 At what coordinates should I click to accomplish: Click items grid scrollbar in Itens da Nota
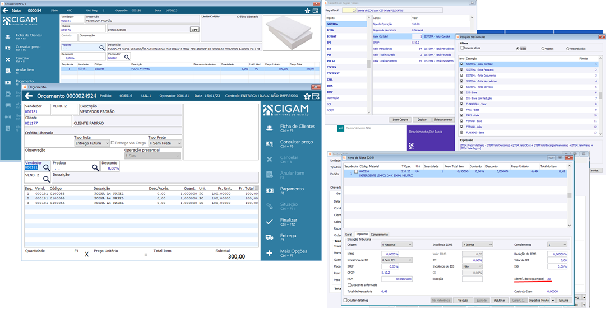[x=569, y=195]
